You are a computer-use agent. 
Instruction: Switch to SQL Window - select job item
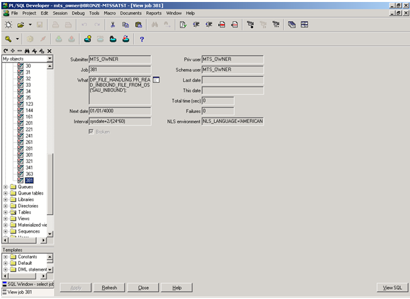click(28, 284)
